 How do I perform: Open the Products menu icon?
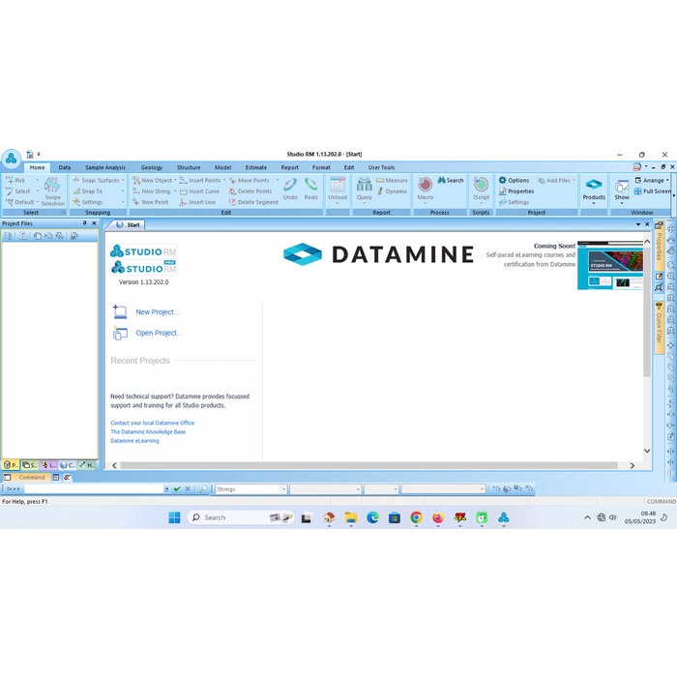click(x=594, y=185)
